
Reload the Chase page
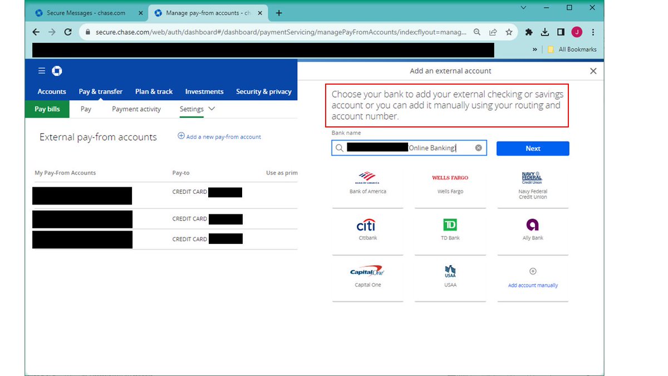pos(68,32)
